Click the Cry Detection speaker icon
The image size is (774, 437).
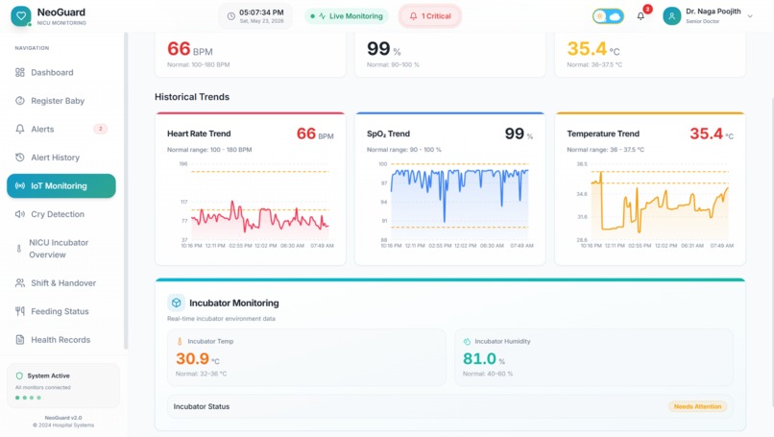20,214
